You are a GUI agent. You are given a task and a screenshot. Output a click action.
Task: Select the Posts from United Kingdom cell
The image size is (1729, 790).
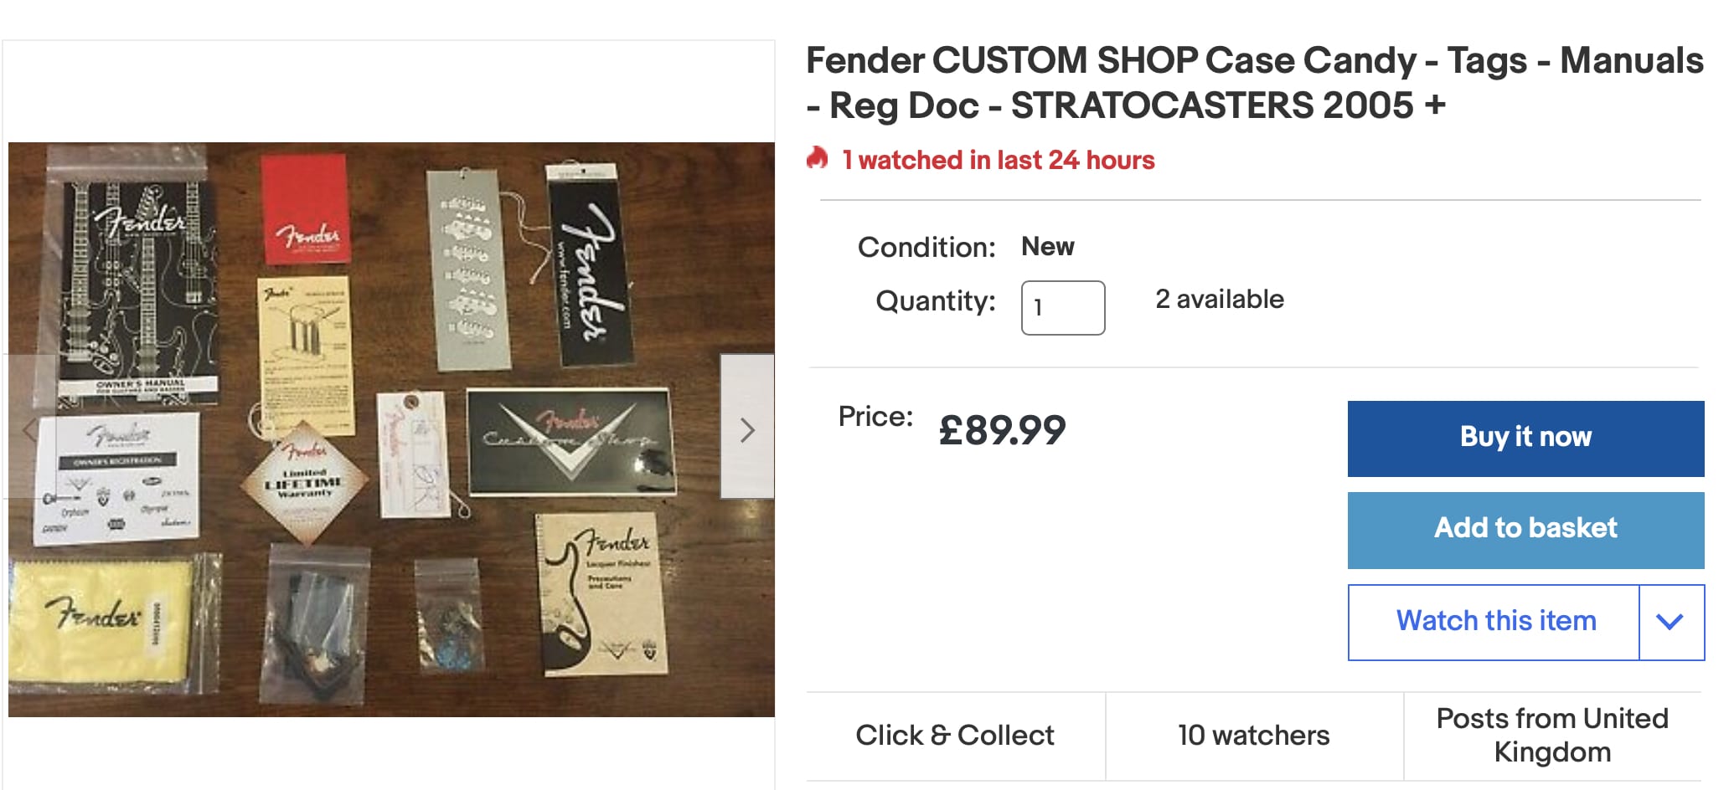[x=1552, y=736]
